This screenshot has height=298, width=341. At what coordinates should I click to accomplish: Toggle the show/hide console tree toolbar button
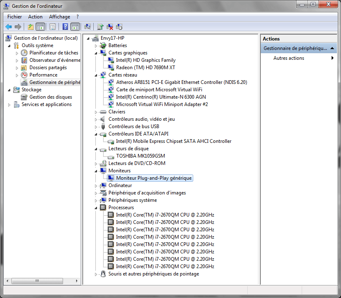pyautogui.click(x=40, y=27)
